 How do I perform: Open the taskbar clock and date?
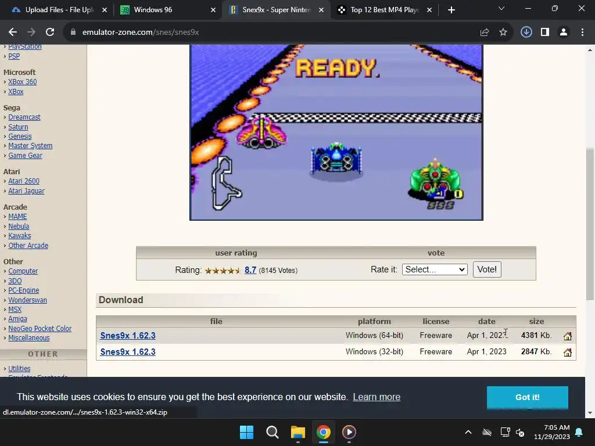tap(552, 432)
